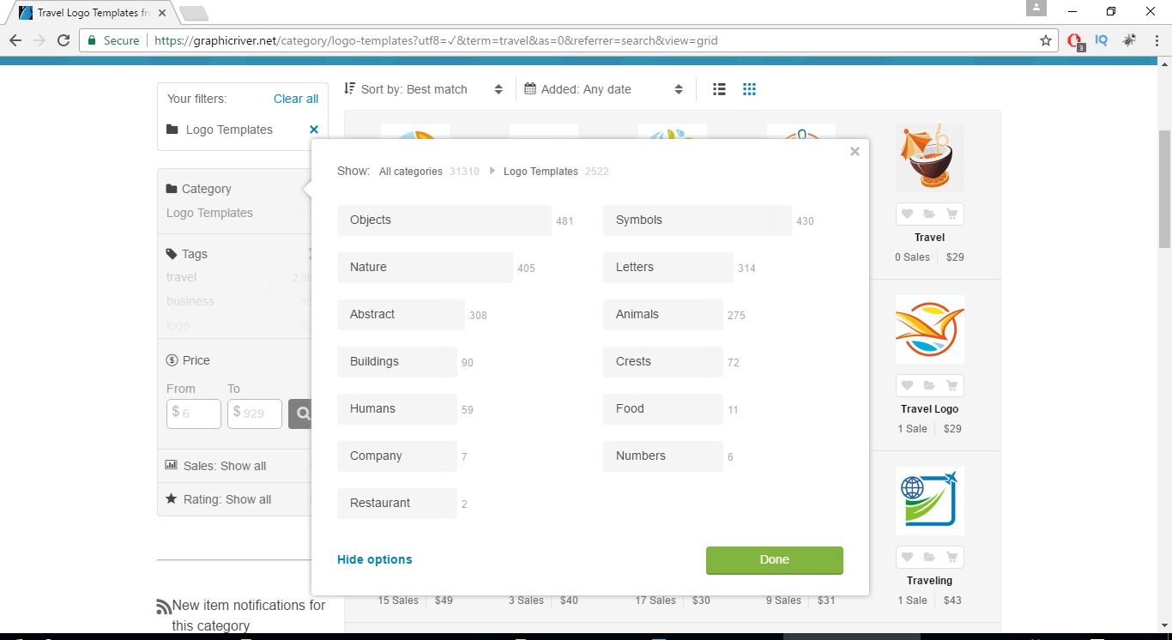Image resolution: width=1172 pixels, height=640 pixels.
Task: Remove the Logo Templates filter
Action: 314,130
